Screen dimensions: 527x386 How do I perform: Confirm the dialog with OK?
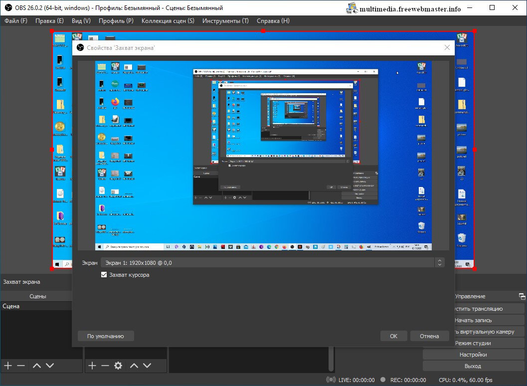(393, 336)
